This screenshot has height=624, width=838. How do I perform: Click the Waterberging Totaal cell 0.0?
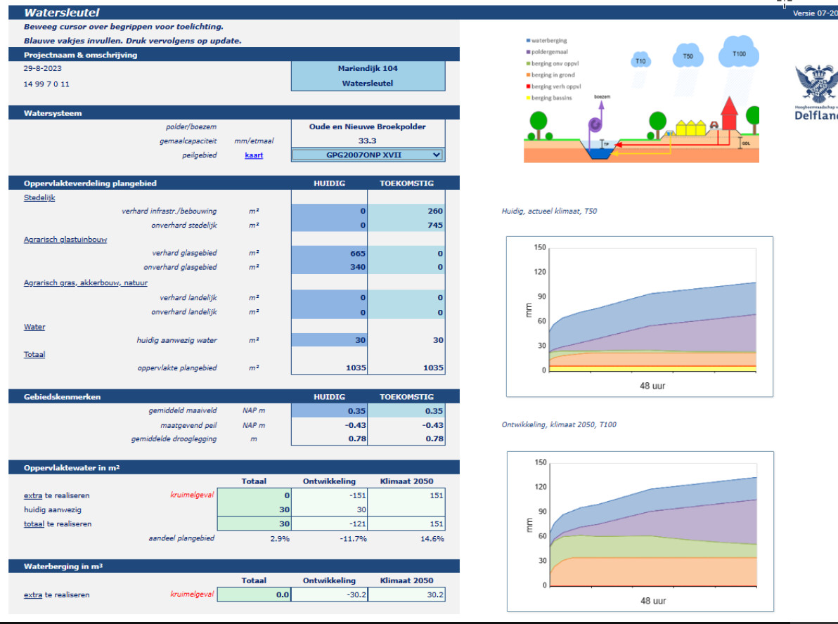click(254, 594)
